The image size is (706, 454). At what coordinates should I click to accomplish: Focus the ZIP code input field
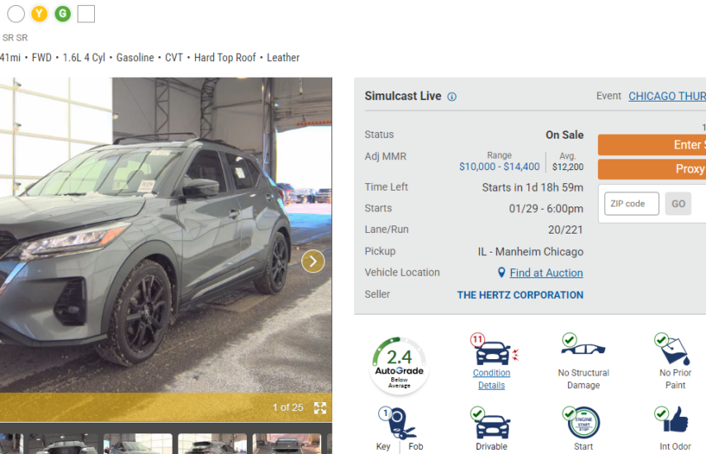point(631,204)
